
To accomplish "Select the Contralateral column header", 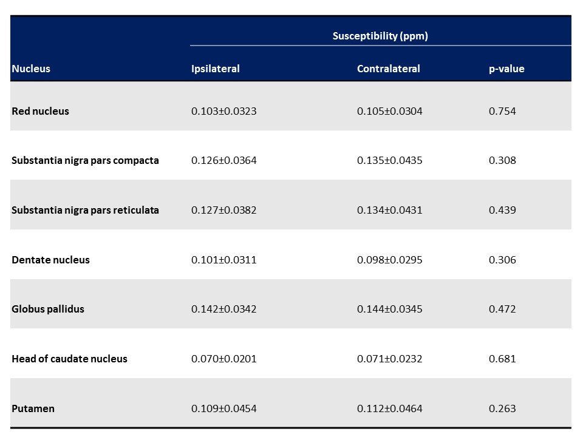I will 388,69.
